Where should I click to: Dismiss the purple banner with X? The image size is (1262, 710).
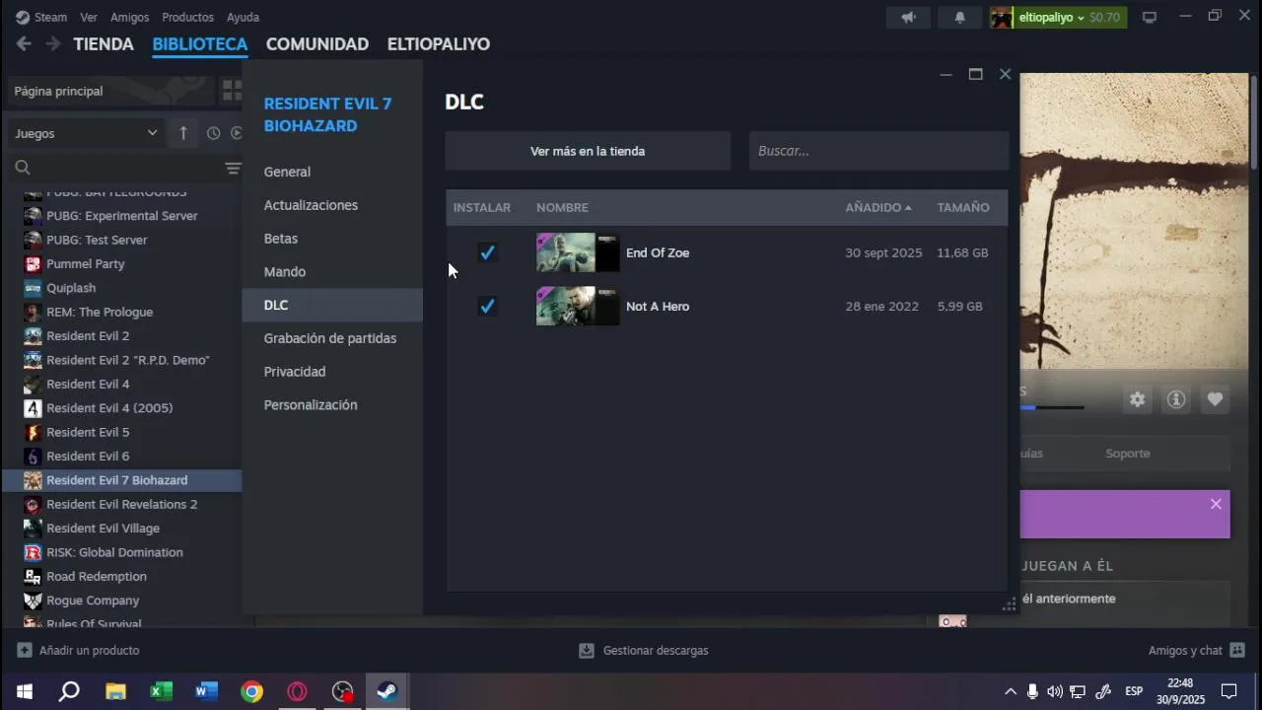coord(1216,504)
